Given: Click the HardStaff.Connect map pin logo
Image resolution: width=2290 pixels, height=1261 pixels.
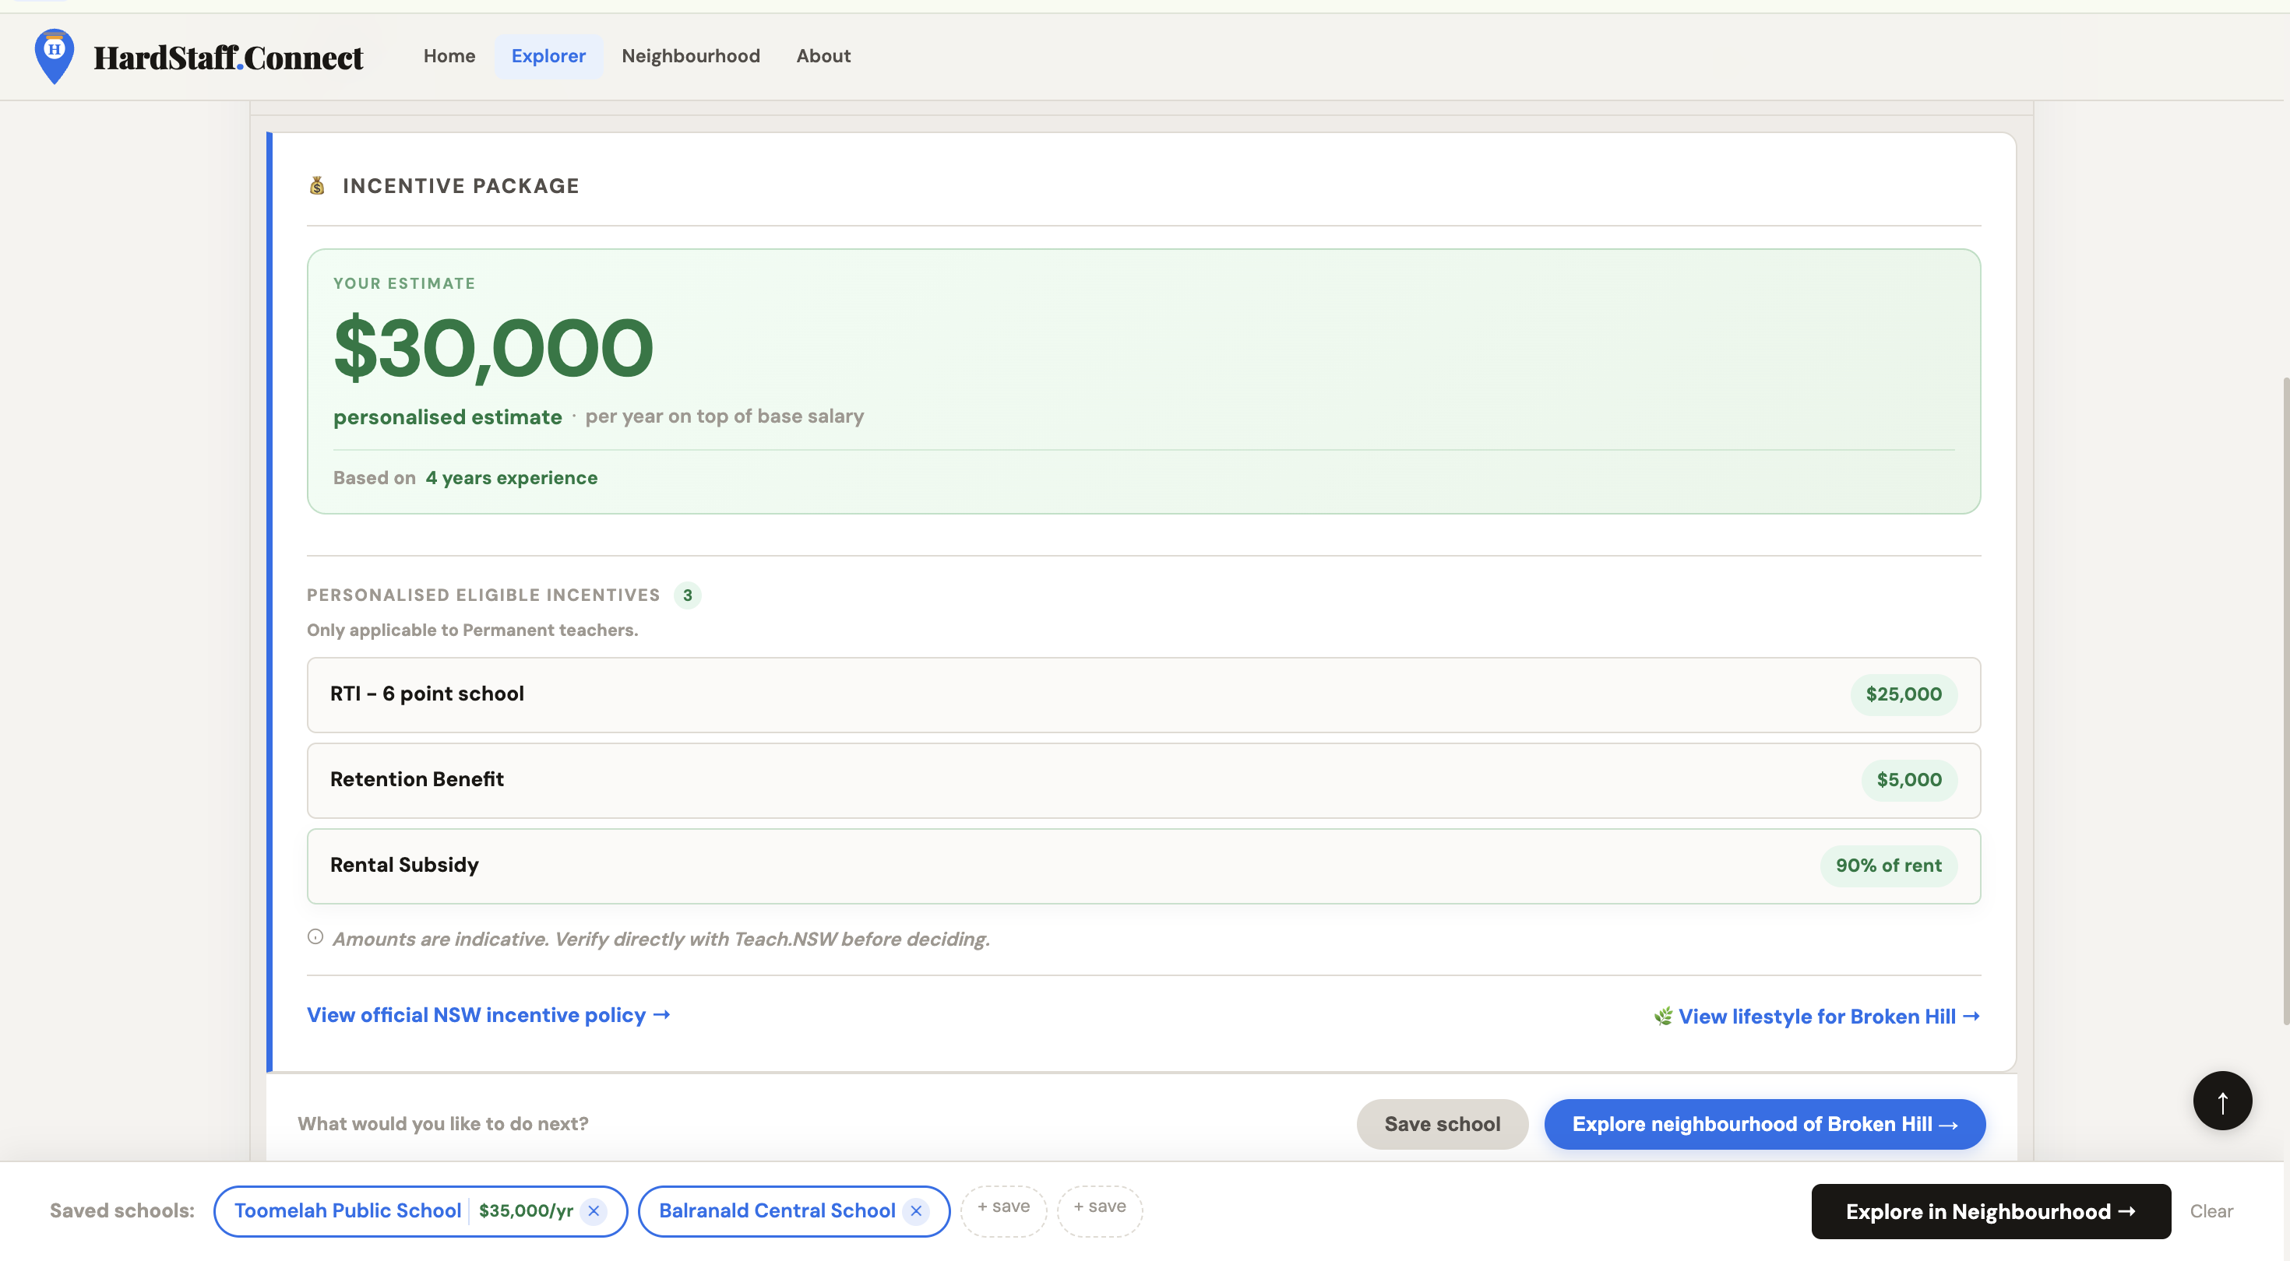Looking at the screenshot, I should [55, 56].
